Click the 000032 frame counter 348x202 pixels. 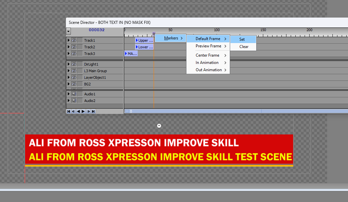(x=97, y=30)
